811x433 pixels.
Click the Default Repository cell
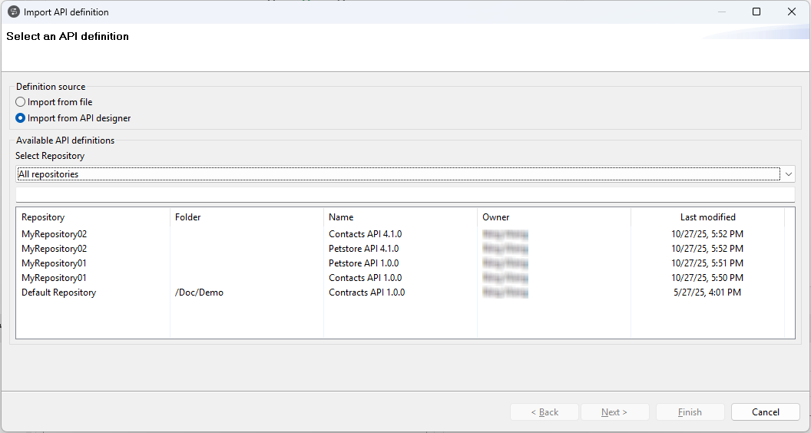(58, 293)
